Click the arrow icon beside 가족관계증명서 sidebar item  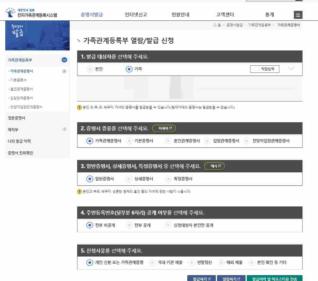(x=64, y=71)
